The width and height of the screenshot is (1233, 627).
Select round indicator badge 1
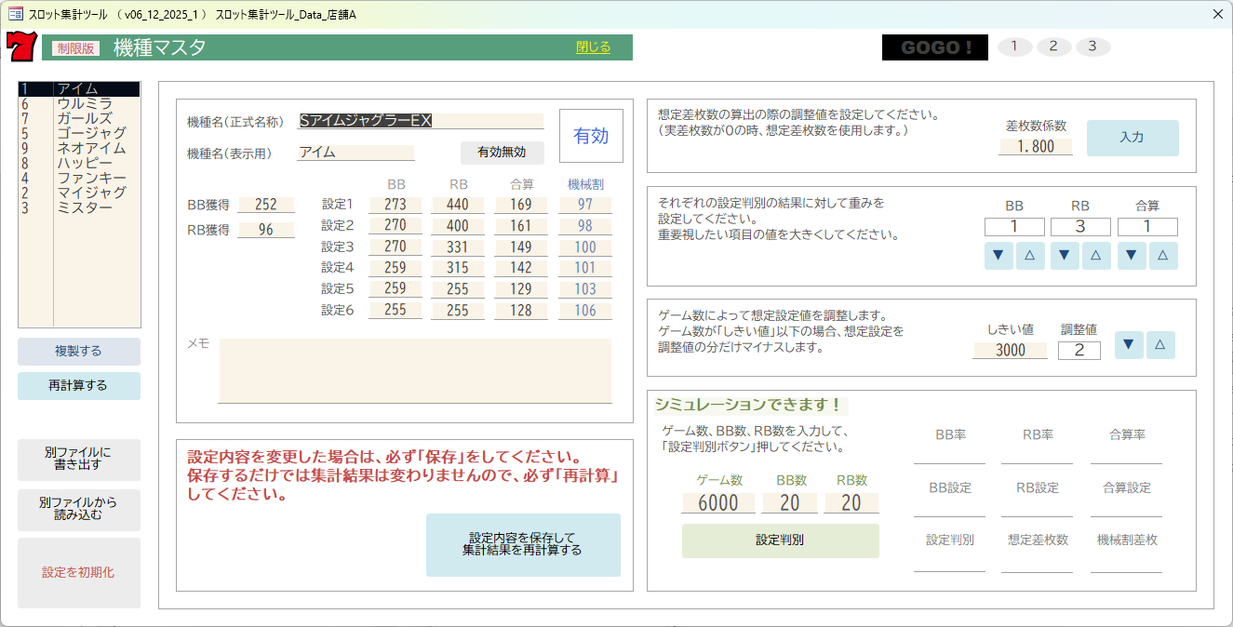1014,46
